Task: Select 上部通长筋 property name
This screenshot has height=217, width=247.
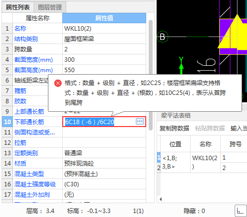Action: (x=29, y=112)
